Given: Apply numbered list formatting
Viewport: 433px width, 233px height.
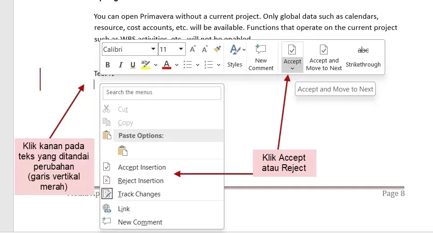Looking at the screenshot, I should click(209, 65).
